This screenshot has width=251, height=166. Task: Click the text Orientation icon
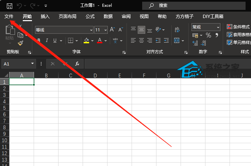pos(158,29)
